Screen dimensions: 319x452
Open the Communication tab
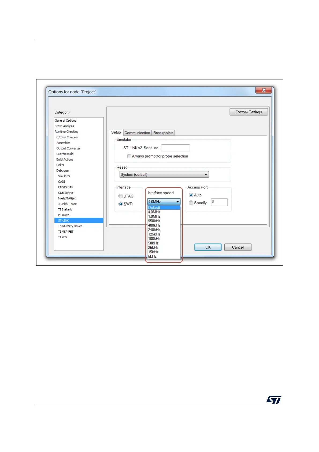137,133
